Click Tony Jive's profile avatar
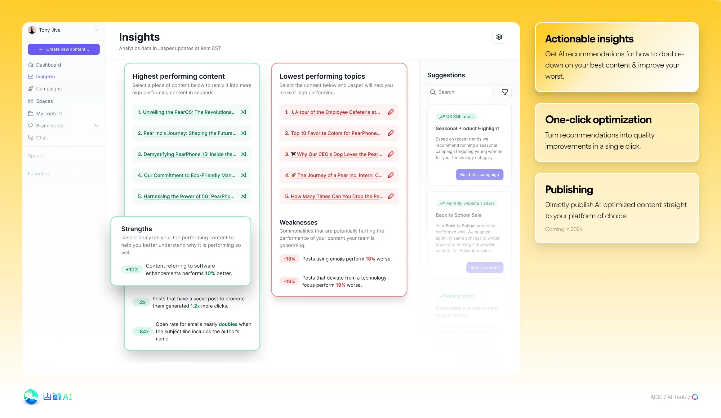 pyautogui.click(x=32, y=30)
